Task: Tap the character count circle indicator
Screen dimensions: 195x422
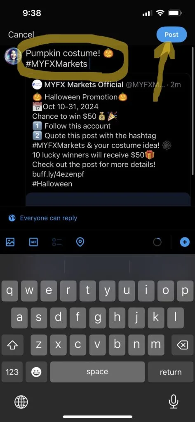Action: 157,242
